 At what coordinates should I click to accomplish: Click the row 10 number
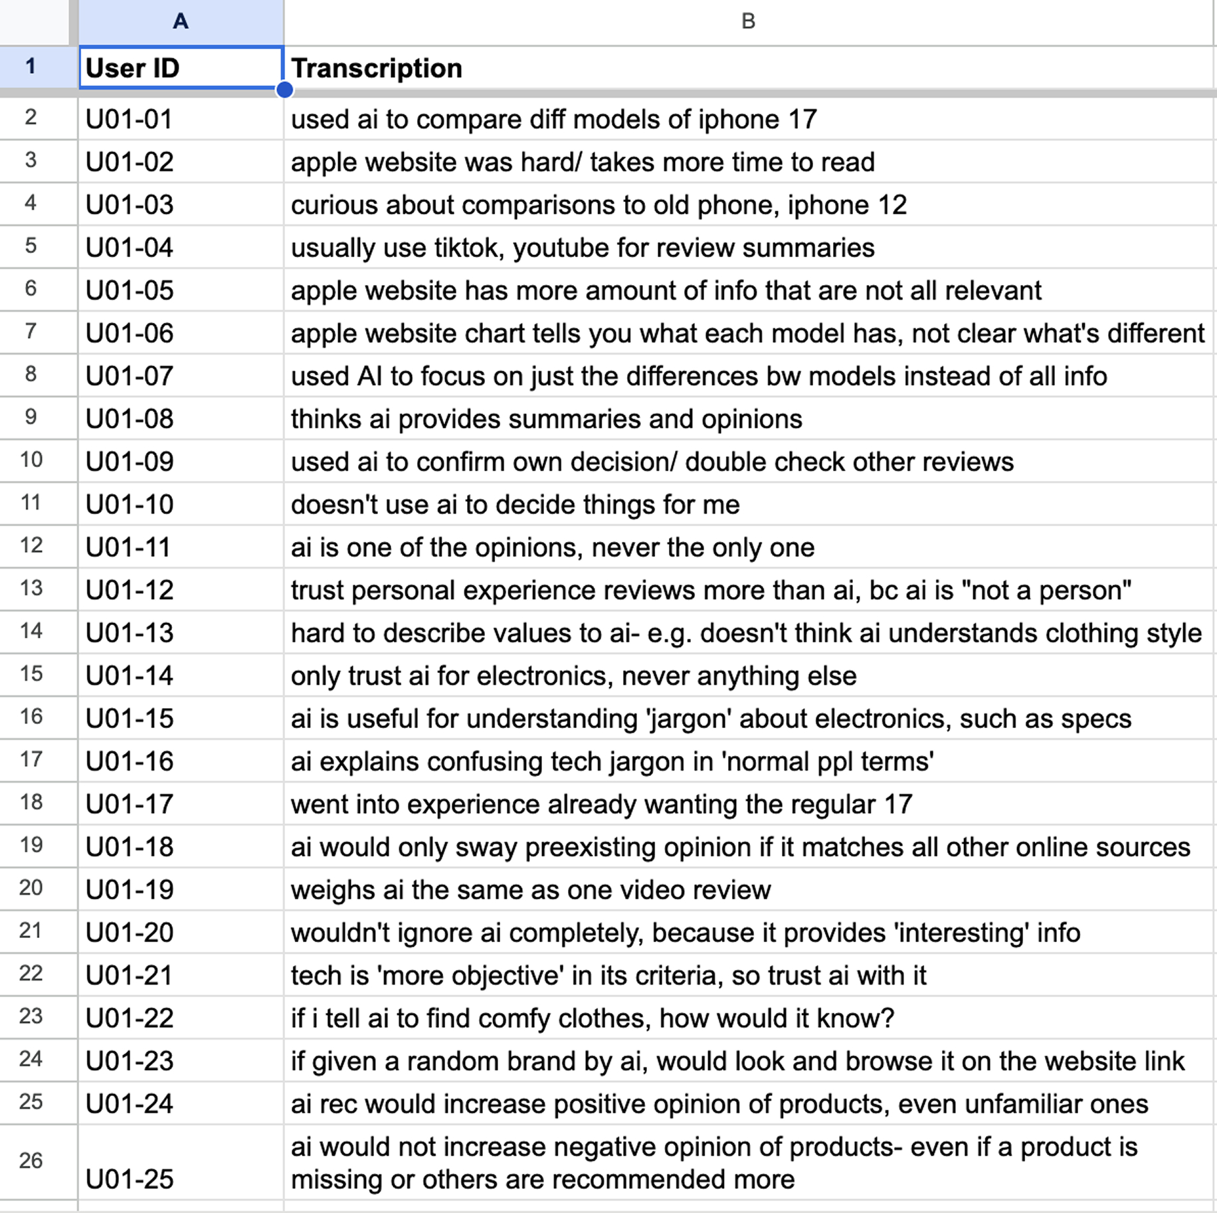tap(30, 461)
